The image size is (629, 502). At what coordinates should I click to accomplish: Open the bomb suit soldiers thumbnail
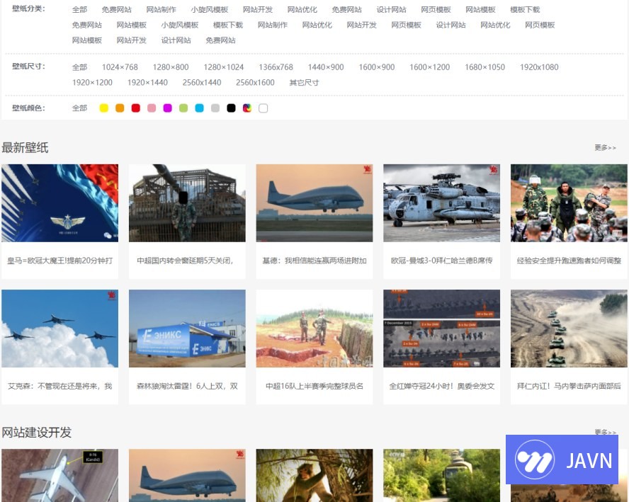pyautogui.click(x=569, y=203)
